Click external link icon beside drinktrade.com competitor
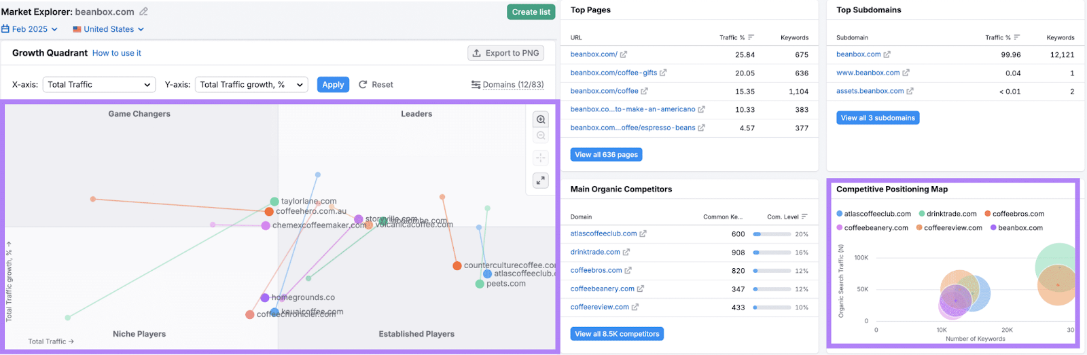The image size is (1087, 355). (x=626, y=252)
